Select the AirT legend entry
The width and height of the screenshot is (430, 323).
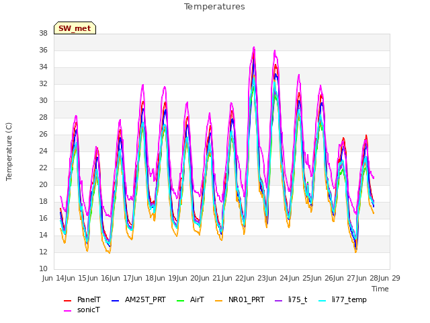click(x=190, y=299)
